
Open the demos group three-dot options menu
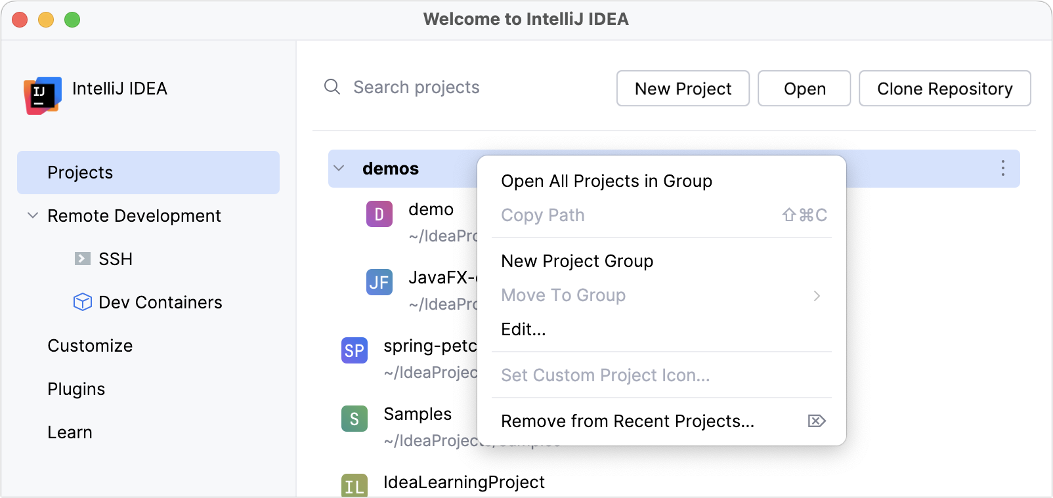(1002, 169)
